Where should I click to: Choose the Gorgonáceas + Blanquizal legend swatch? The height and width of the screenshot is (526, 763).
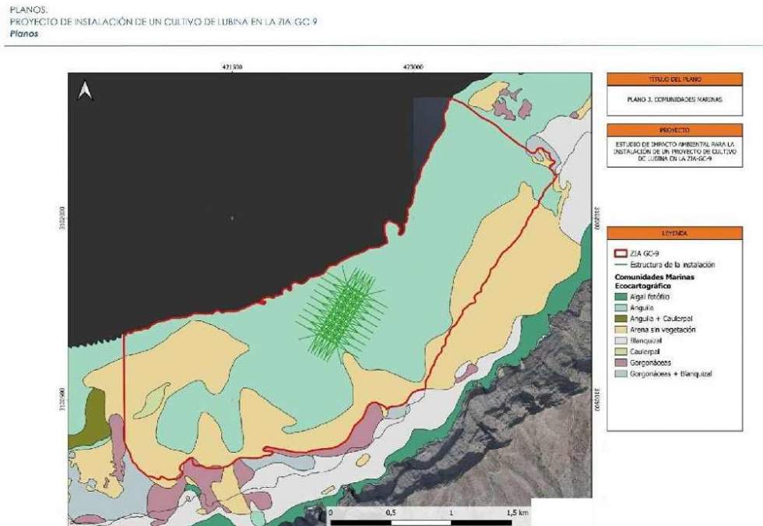click(621, 374)
